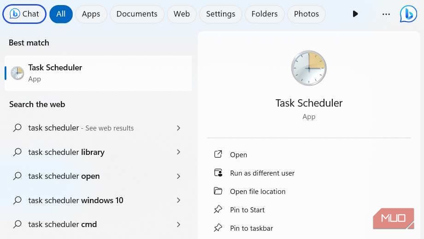Click the Pin to taskbar pin icon
This screenshot has height=239, width=424.
tap(218, 228)
